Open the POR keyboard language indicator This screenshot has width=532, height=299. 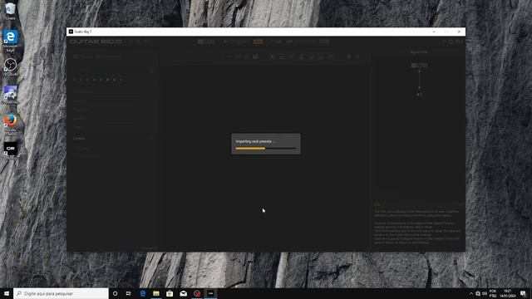tap(493, 293)
